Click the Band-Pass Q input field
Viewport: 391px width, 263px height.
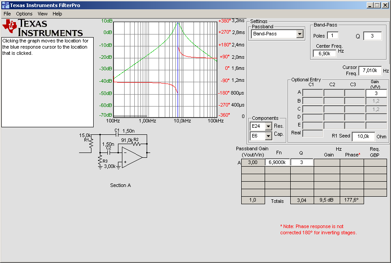[372, 36]
